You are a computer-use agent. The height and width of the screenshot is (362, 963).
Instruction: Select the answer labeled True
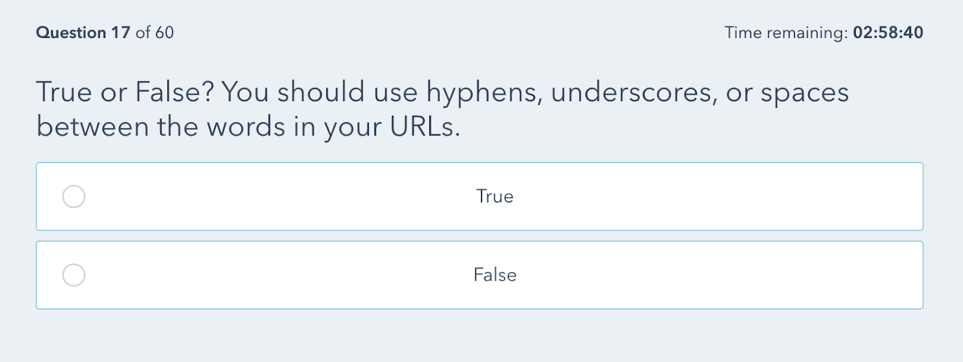[x=494, y=196]
